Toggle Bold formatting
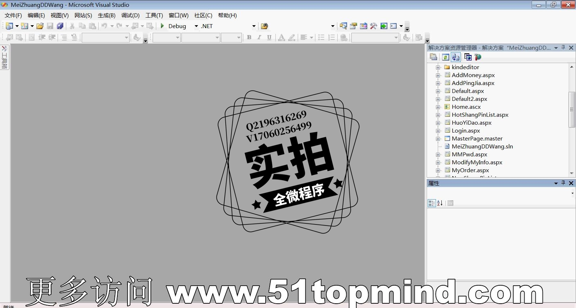 (249, 37)
